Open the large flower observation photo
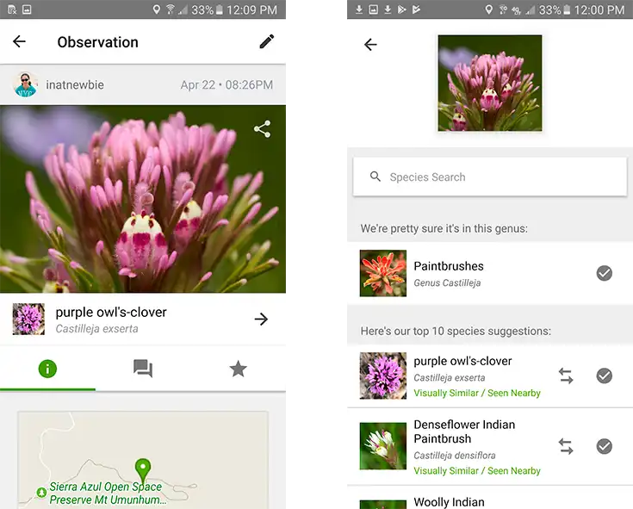The height and width of the screenshot is (509, 633). (143, 199)
